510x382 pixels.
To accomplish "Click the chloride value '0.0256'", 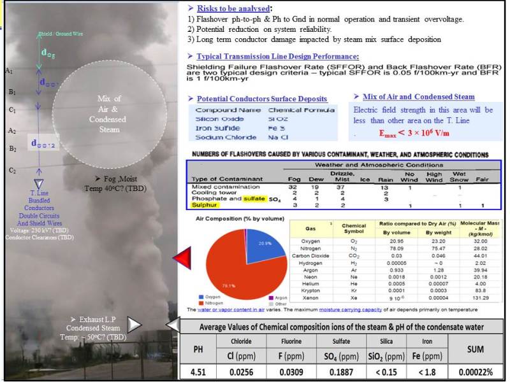I will point(242,372).
